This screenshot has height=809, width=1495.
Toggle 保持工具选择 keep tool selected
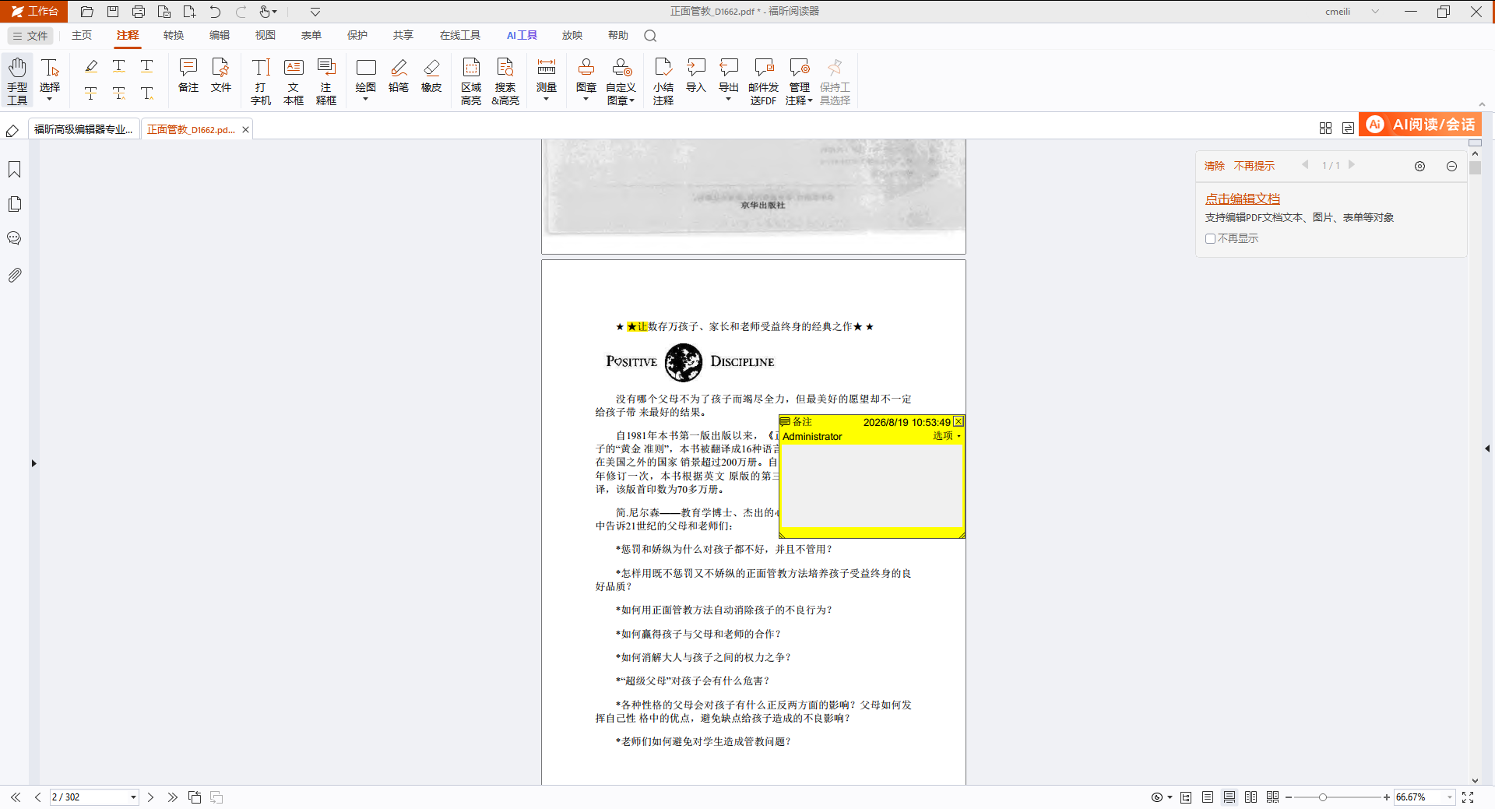click(x=835, y=81)
